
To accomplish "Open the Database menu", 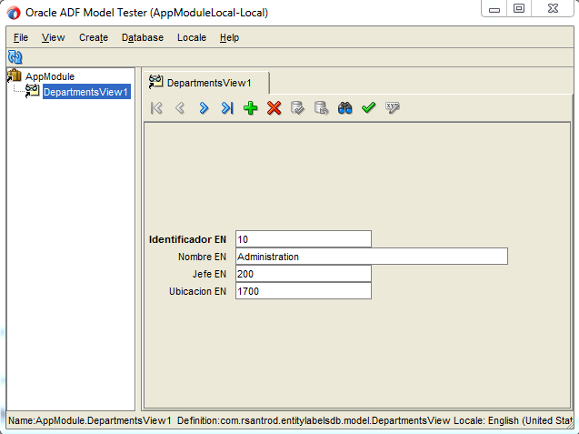I will point(143,37).
